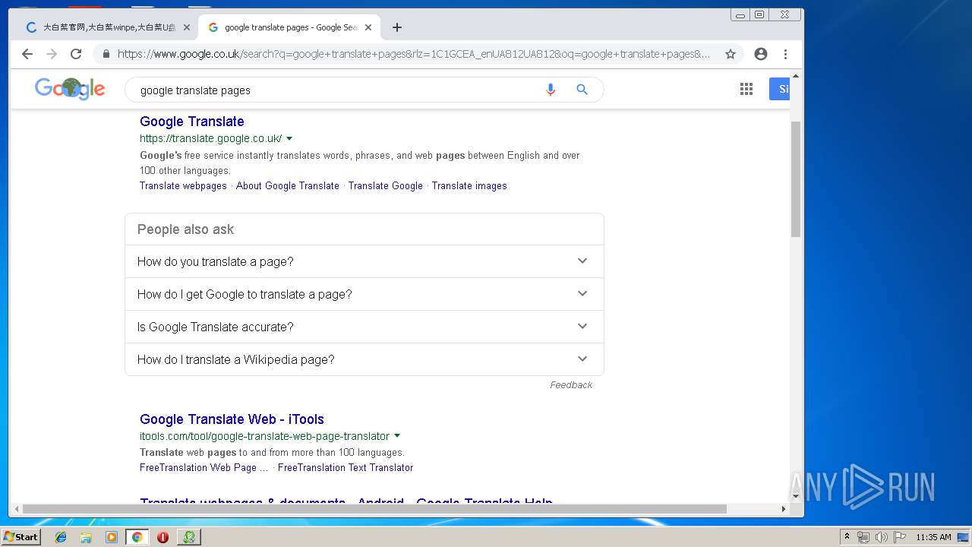Click the blue search magnifier icon
Image resolution: width=972 pixels, height=547 pixels.
click(582, 90)
